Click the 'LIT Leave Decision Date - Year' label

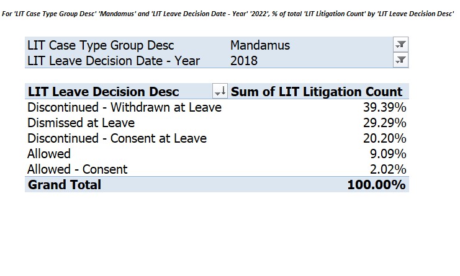tap(114, 61)
